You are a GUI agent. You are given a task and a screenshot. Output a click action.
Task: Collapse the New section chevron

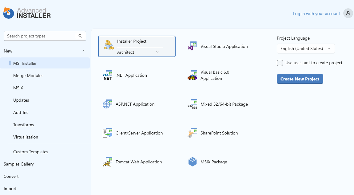click(x=84, y=51)
